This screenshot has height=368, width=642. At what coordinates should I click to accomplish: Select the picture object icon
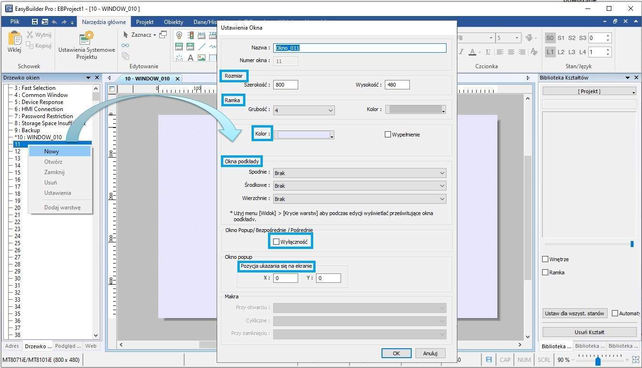coord(202,58)
